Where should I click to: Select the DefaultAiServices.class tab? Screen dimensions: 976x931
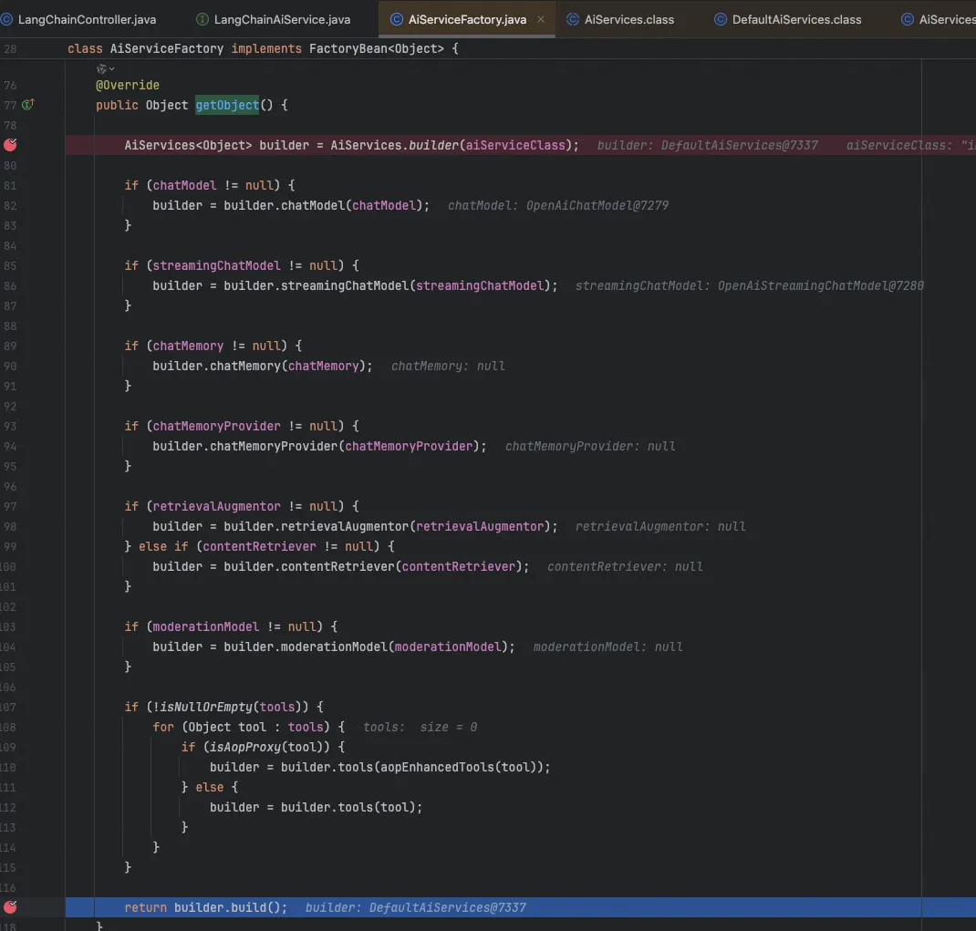click(795, 19)
